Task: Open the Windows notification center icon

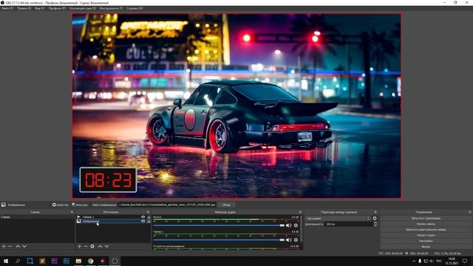Action: pos(465,261)
